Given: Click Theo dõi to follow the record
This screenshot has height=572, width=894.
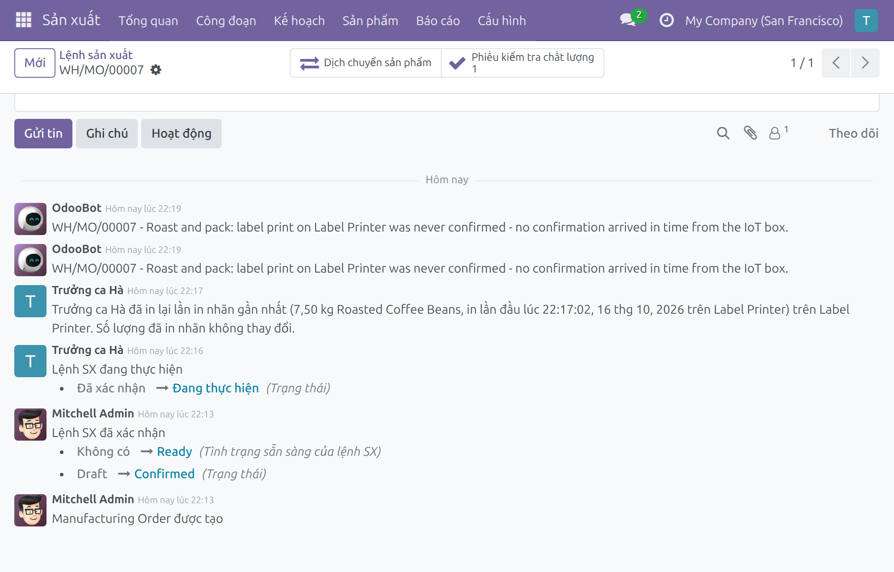Looking at the screenshot, I should pos(853,133).
